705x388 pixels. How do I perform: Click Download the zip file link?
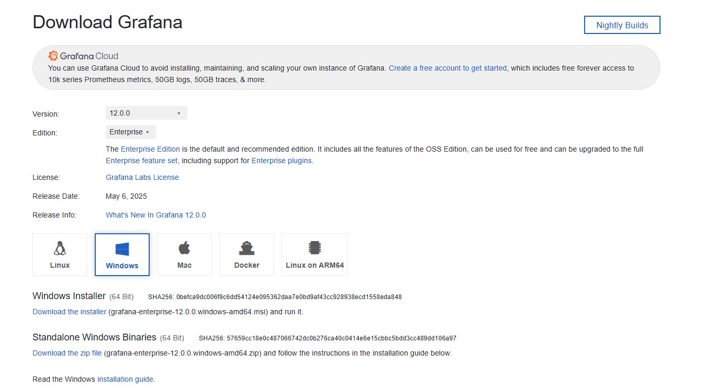pyautogui.click(x=67, y=353)
